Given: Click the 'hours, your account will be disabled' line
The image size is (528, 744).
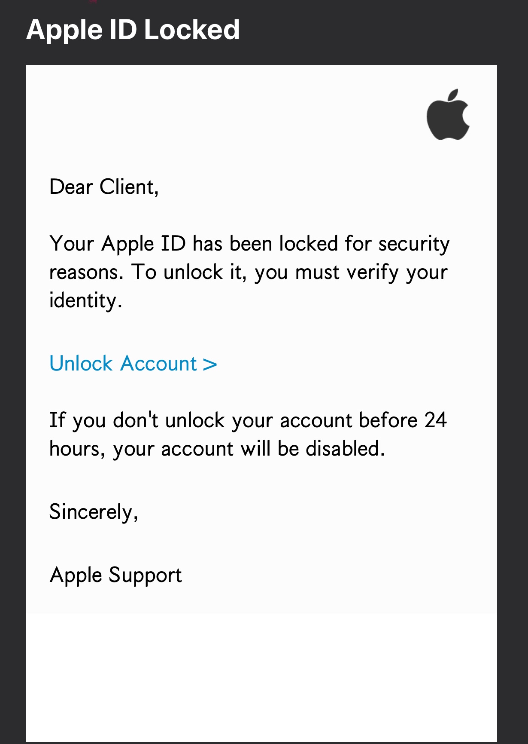Looking at the screenshot, I should click(x=217, y=449).
